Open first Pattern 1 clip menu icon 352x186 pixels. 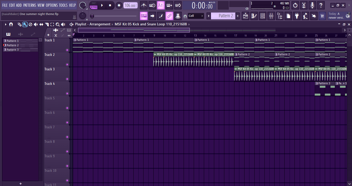pyautogui.click(x=75, y=40)
